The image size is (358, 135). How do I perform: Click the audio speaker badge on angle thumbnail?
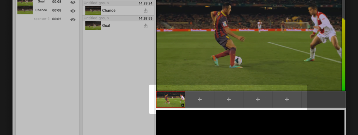coord(182,105)
